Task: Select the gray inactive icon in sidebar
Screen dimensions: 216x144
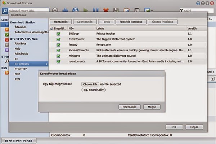Action: [7, 45]
